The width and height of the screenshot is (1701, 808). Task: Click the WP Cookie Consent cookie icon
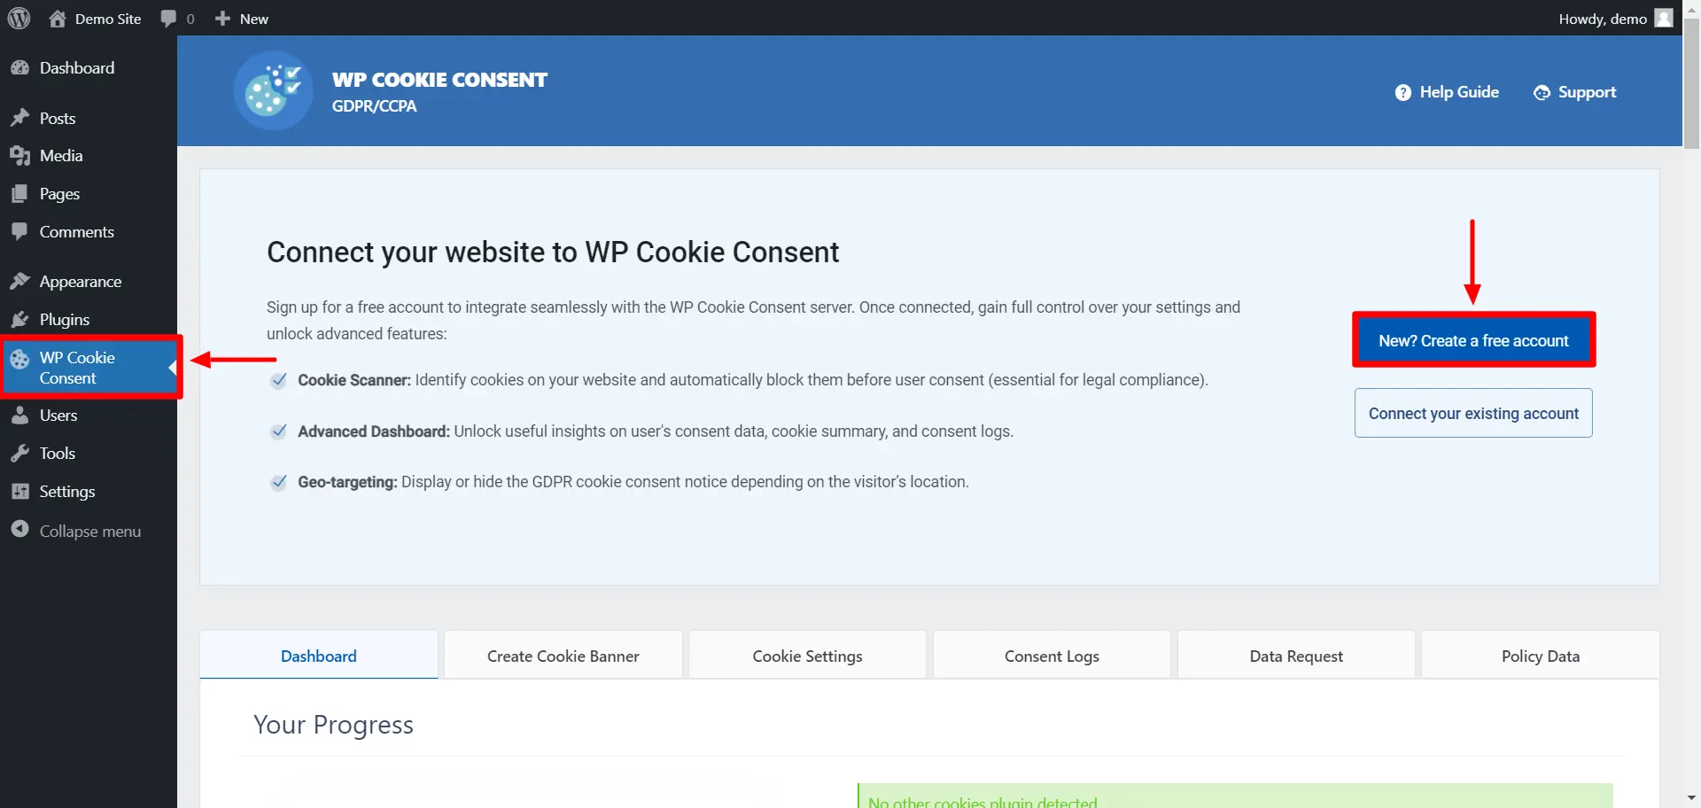tap(20, 360)
